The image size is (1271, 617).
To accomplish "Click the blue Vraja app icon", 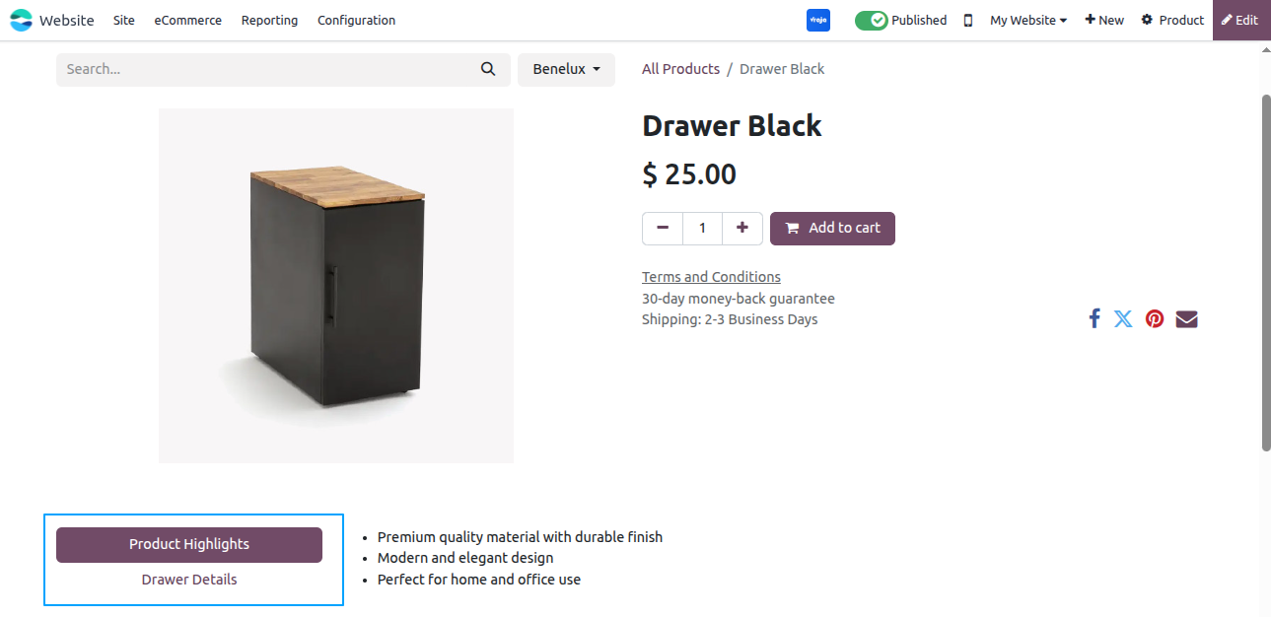I will [817, 20].
